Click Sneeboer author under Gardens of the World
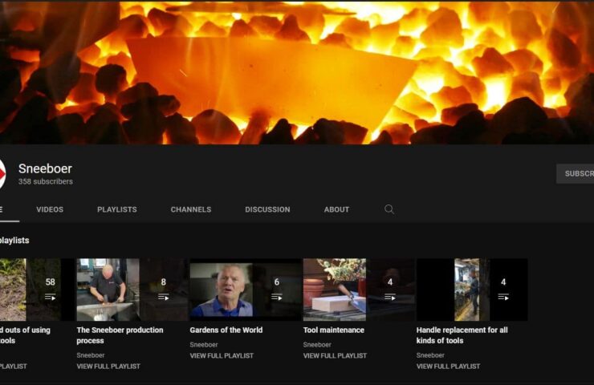594x385 pixels. tap(204, 345)
